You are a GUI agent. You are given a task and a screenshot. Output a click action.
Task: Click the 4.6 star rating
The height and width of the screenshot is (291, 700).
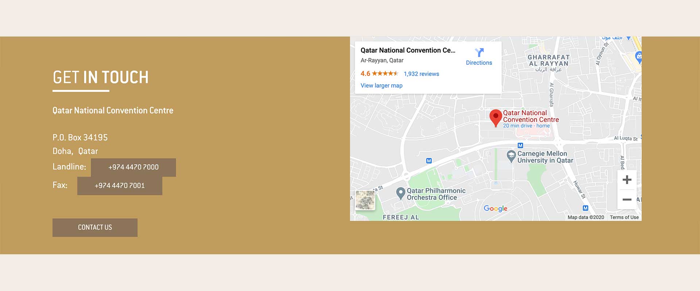point(379,73)
